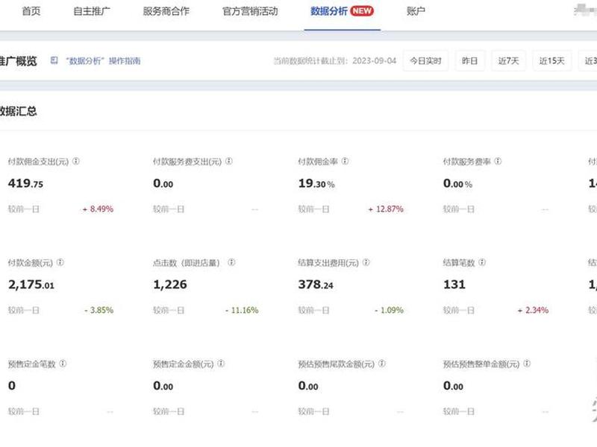Click info icon next to 预估预售尾款金额(元)
Screen dimensions: 597x447
(382, 364)
